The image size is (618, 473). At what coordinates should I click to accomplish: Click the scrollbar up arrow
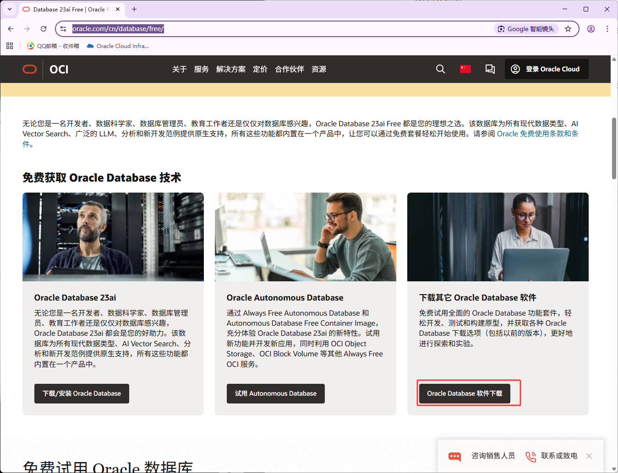click(614, 59)
